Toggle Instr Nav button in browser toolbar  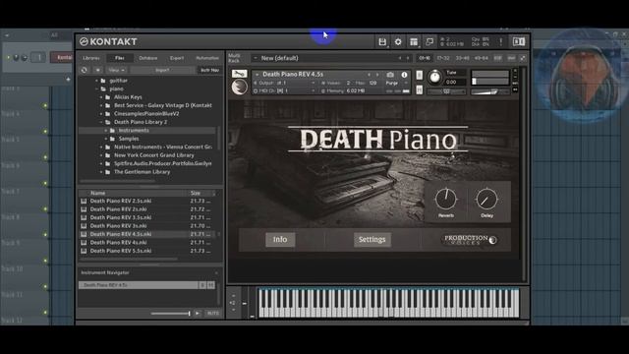tap(209, 70)
